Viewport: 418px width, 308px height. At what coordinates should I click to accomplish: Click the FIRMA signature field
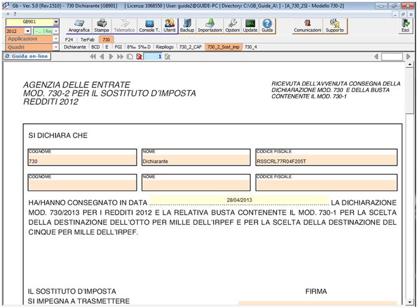318,303
